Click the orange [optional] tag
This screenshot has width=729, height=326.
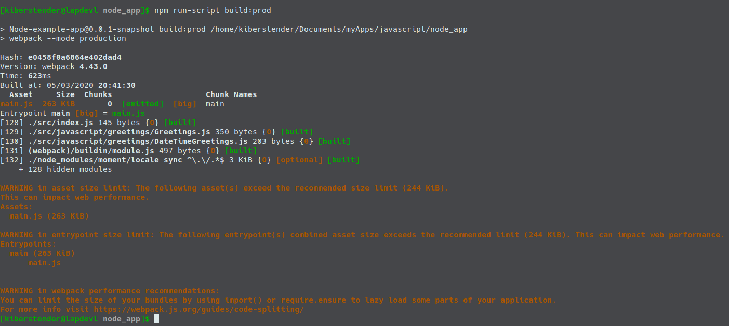point(299,160)
